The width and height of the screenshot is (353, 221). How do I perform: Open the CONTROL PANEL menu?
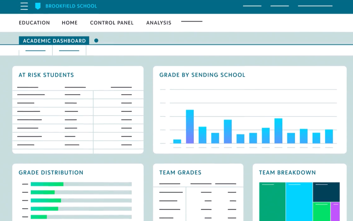click(112, 23)
